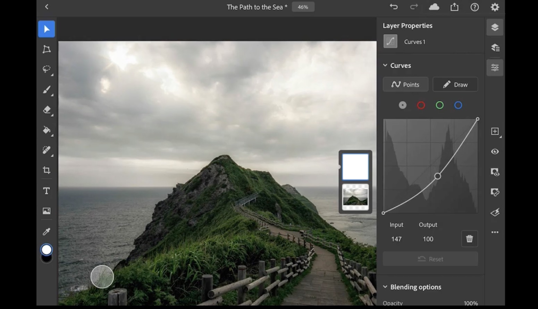Viewport: 538px width, 309px height.
Task: Open the background black color swatch
Action: coord(47,259)
